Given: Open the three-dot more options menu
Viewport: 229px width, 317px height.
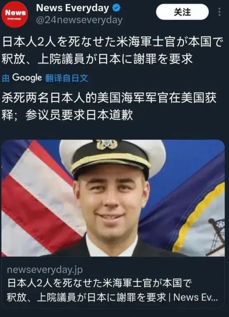Looking at the screenshot, I should 220,12.
